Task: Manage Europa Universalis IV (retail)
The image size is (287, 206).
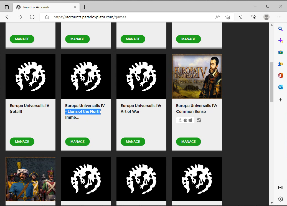Action: pyautogui.click(x=22, y=142)
